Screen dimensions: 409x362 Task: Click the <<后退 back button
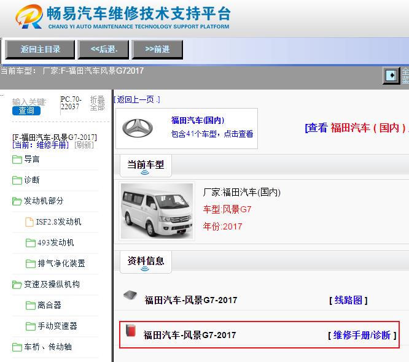click(104, 49)
